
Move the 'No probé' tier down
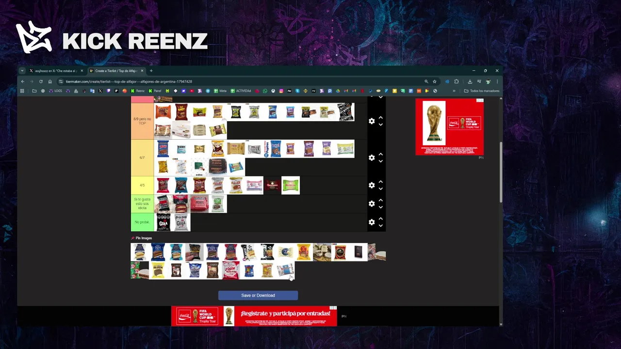tap(381, 225)
